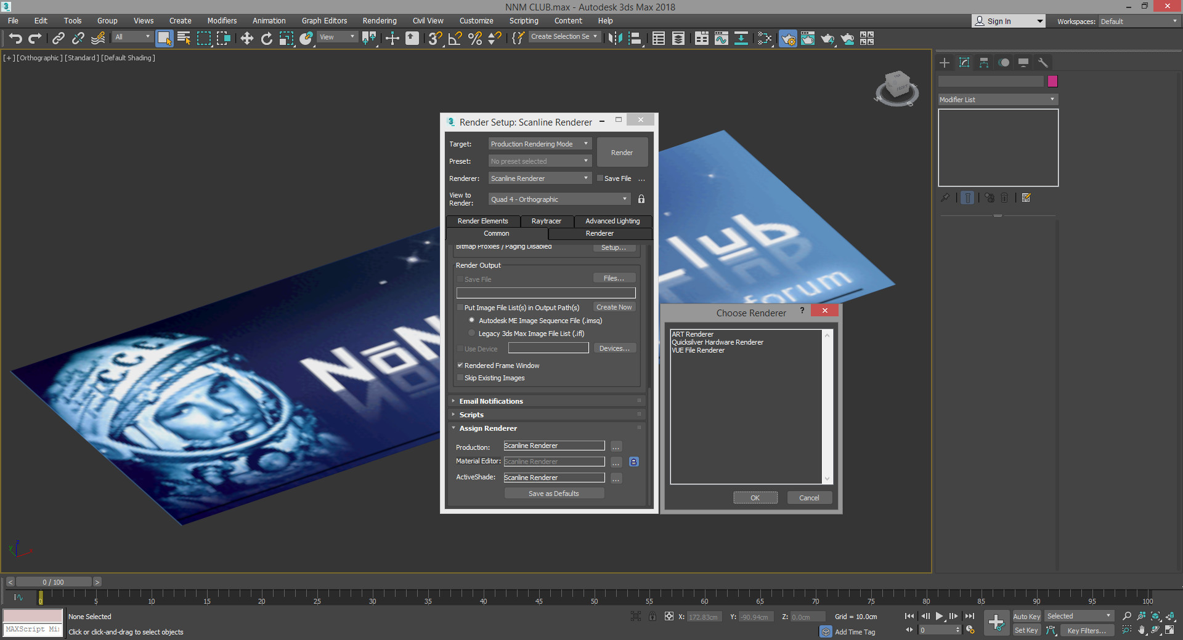Open Render Setup teapot icon
The height and width of the screenshot is (640, 1183).
tap(788, 38)
